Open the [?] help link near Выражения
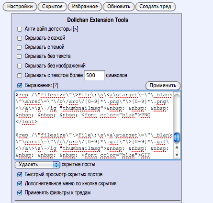 point(56,86)
